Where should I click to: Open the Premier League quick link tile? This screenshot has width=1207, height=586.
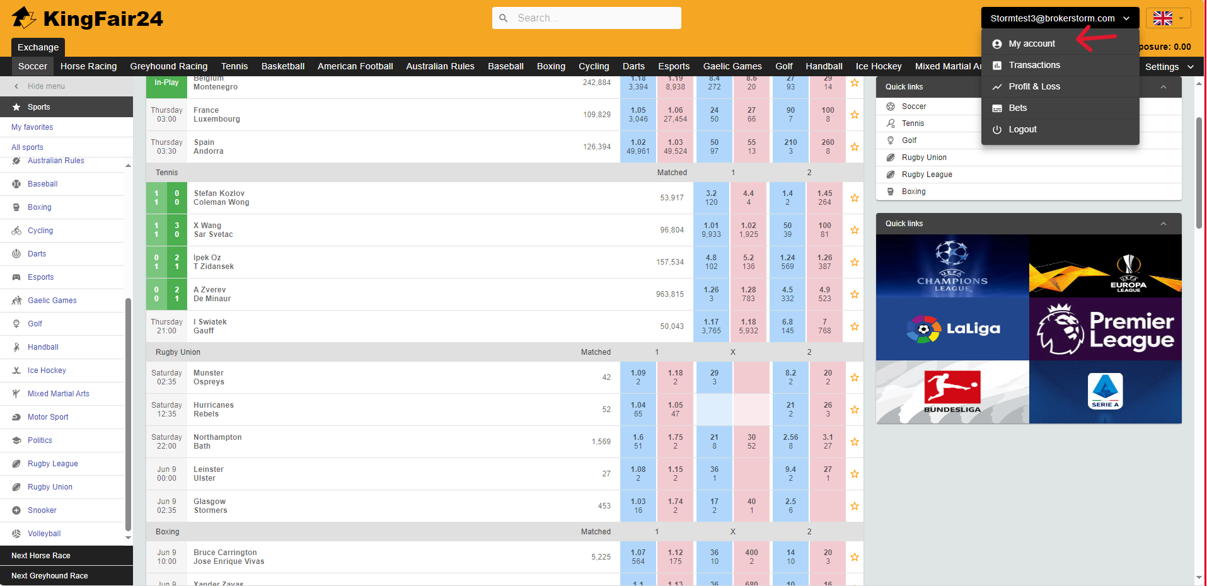click(x=1106, y=329)
